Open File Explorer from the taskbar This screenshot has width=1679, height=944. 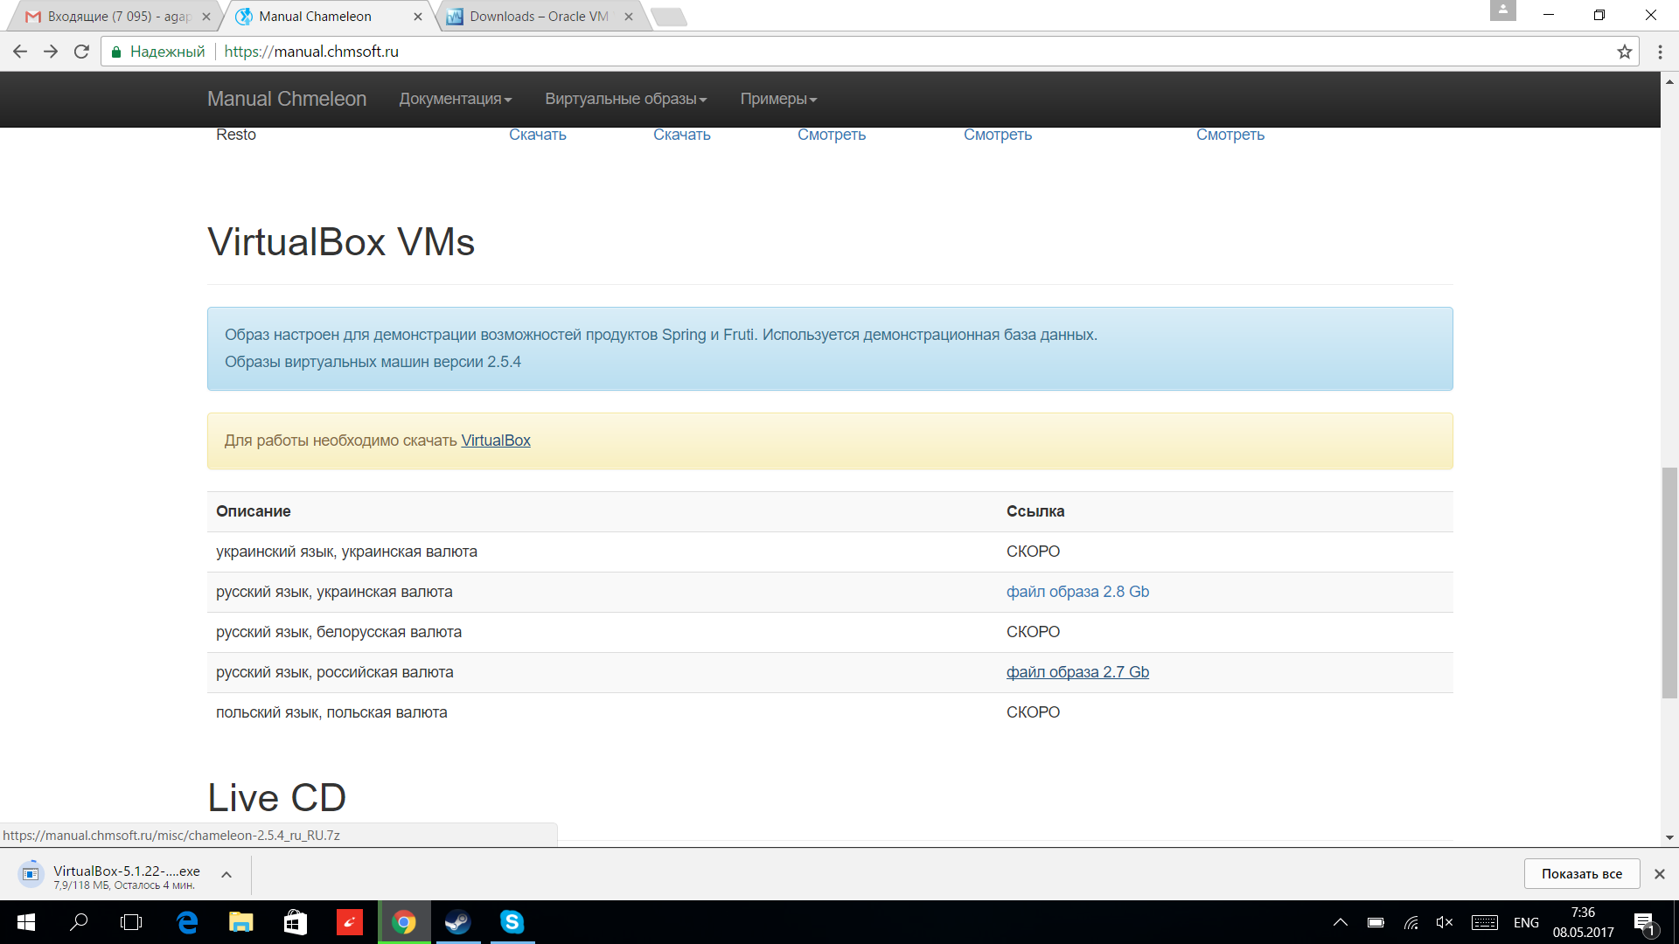pos(240,922)
